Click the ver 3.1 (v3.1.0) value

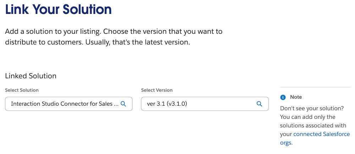coord(166,104)
